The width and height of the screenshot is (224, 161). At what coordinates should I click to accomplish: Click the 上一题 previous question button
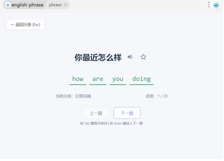[96, 113]
